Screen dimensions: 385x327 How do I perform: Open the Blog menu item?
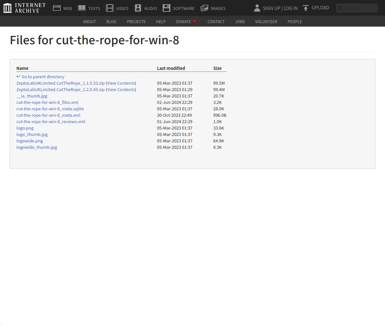coord(111,21)
